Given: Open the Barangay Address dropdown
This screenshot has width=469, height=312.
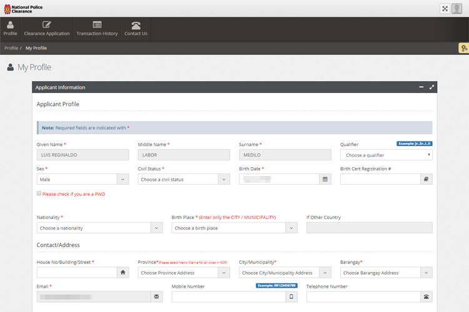Looking at the screenshot, I should coord(386,273).
